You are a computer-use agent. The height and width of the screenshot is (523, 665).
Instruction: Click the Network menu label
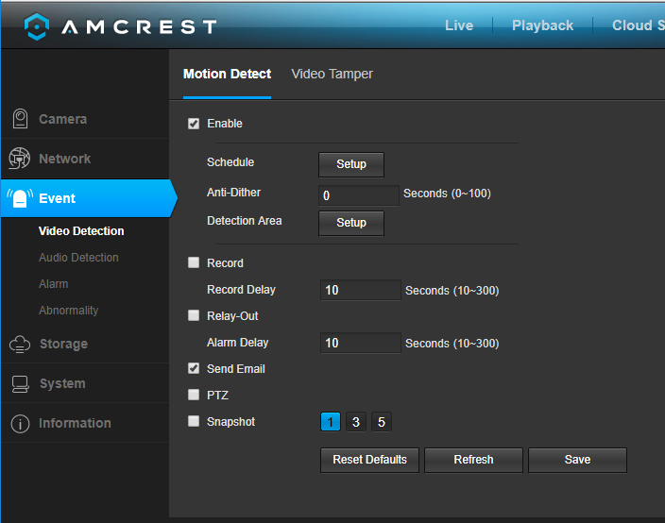[65, 159]
